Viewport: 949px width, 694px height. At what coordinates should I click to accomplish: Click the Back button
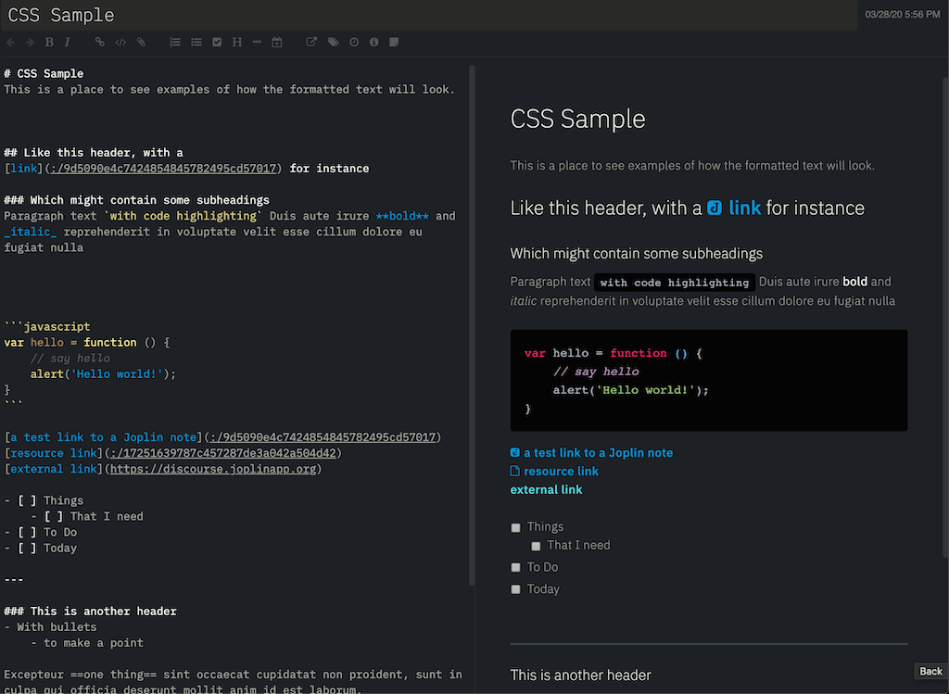[930, 671]
